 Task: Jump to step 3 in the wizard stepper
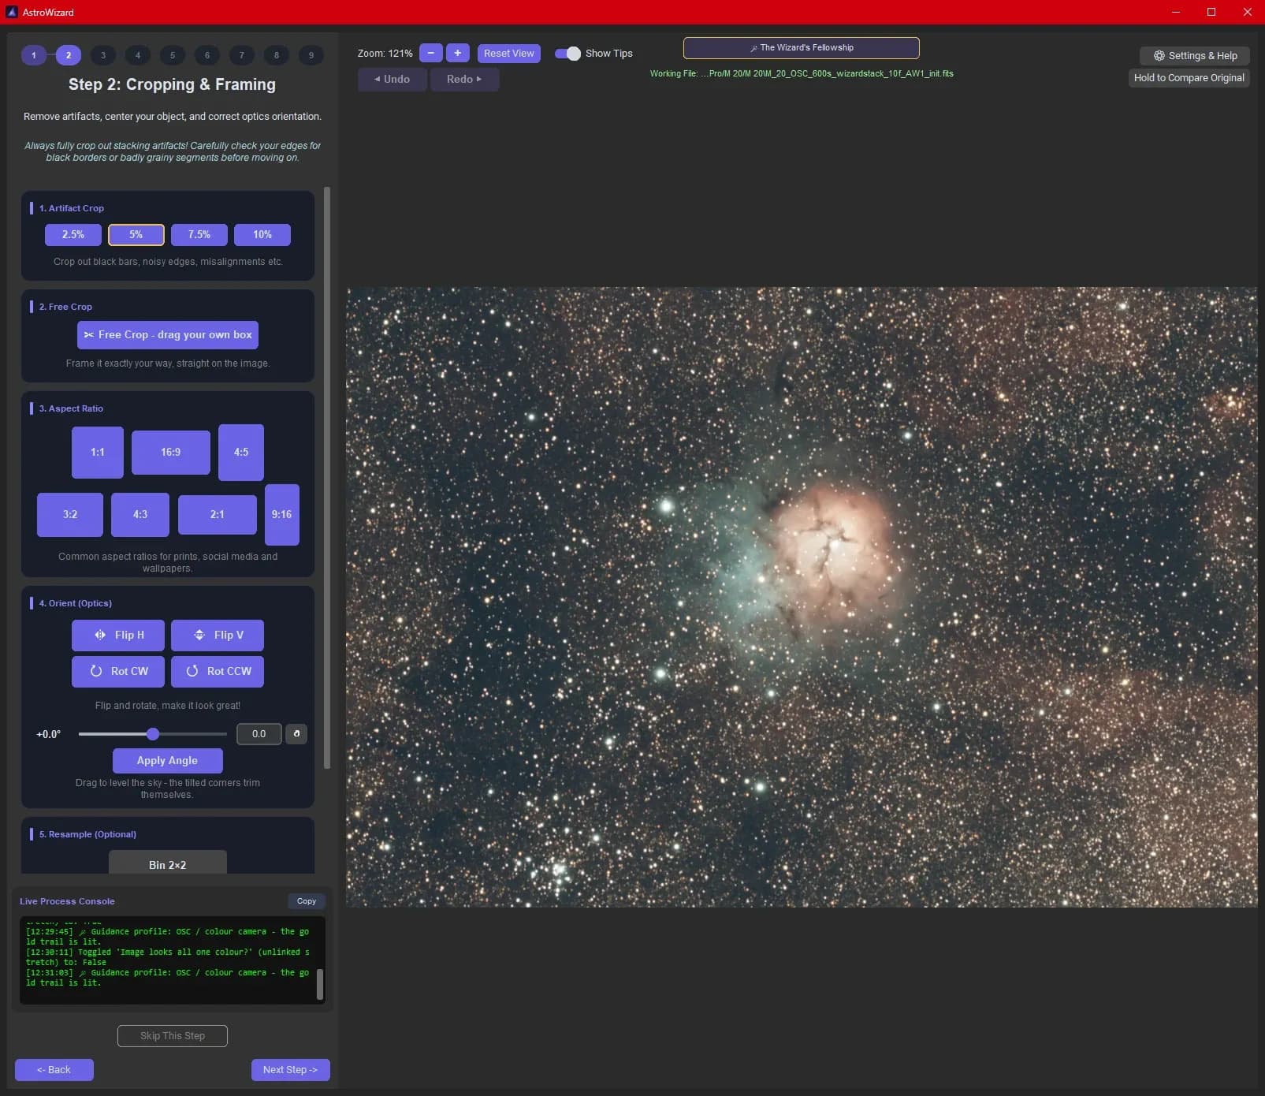[x=103, y=55]
